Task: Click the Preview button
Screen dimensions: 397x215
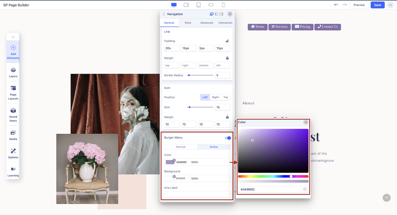Action: click(x=359, y=5)
